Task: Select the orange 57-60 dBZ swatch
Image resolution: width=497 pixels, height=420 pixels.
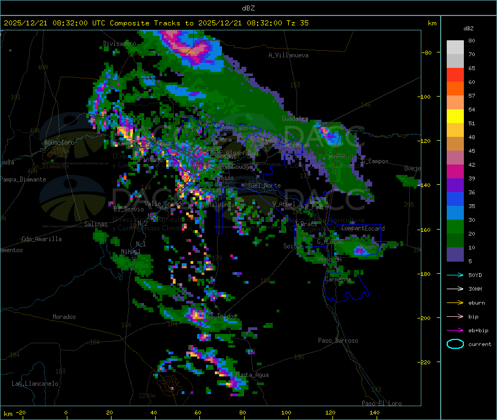Action: (x=455, y=89)
